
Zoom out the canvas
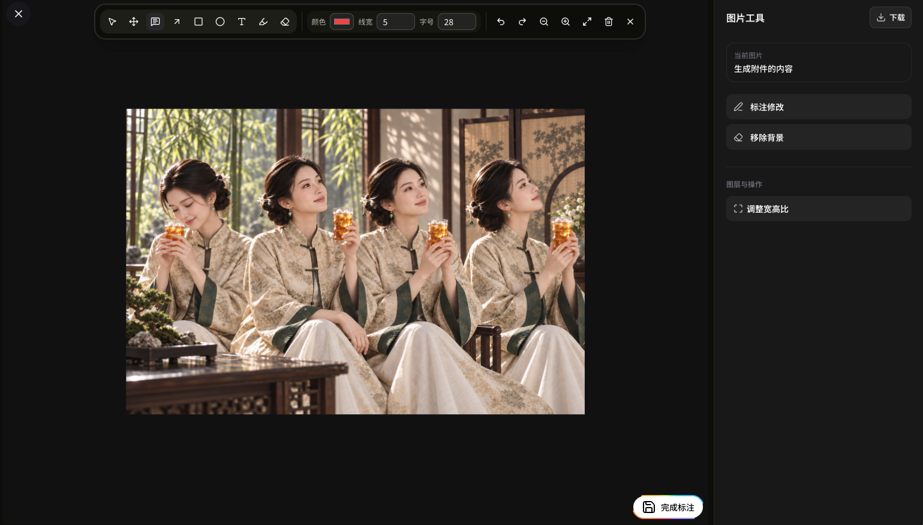(x=544, y=22)
